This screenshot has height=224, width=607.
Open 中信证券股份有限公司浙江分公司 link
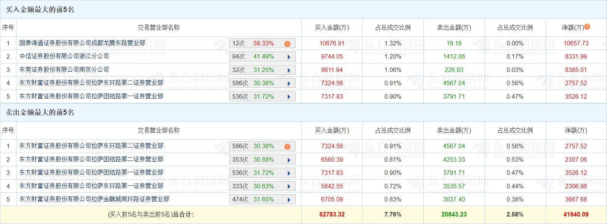point(64,56)
